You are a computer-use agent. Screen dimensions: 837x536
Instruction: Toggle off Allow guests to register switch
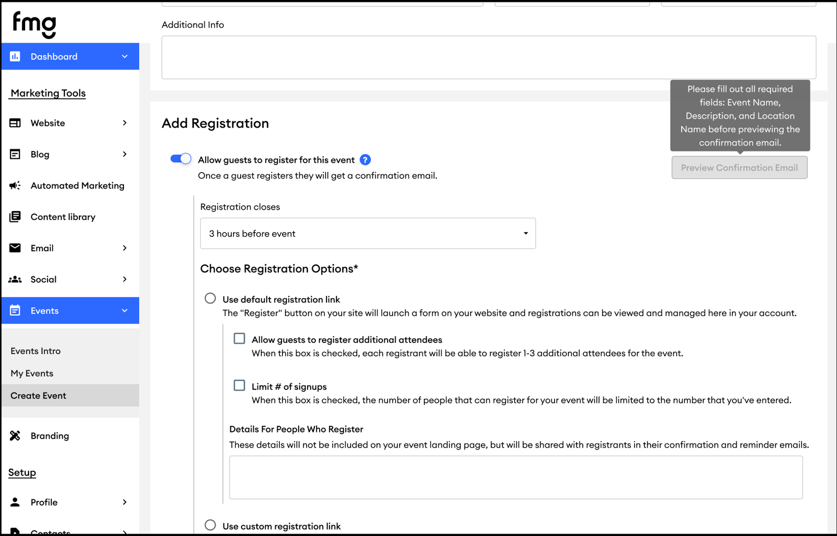click(x=181, y=159)
